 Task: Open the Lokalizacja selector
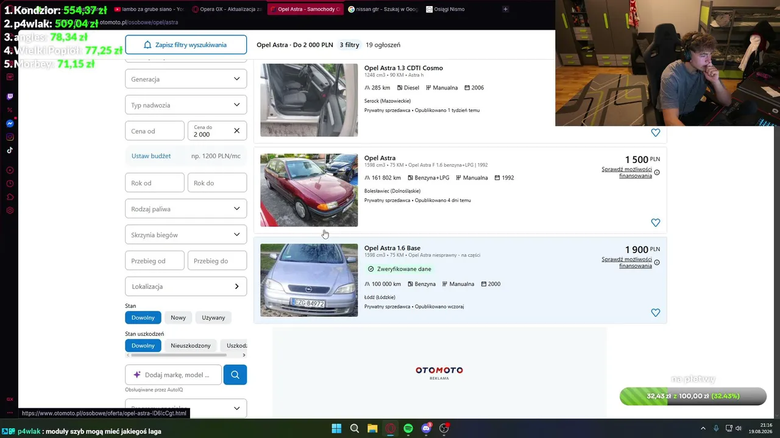tap(186, 287)
